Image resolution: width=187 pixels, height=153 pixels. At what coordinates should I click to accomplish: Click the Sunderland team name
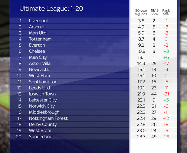click(41, 137)
